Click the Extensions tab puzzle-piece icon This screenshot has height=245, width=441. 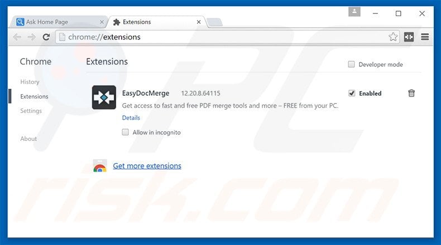coord(117,22)
